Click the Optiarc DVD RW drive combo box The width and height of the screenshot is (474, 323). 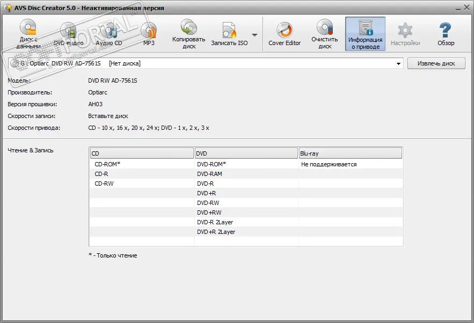pyautogui.click(x=204, y=64)
